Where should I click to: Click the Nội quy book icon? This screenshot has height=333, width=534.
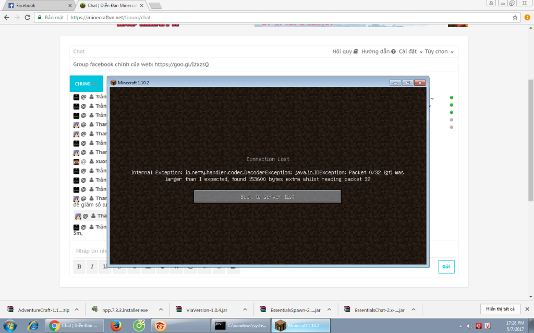(x=356, y=52)
